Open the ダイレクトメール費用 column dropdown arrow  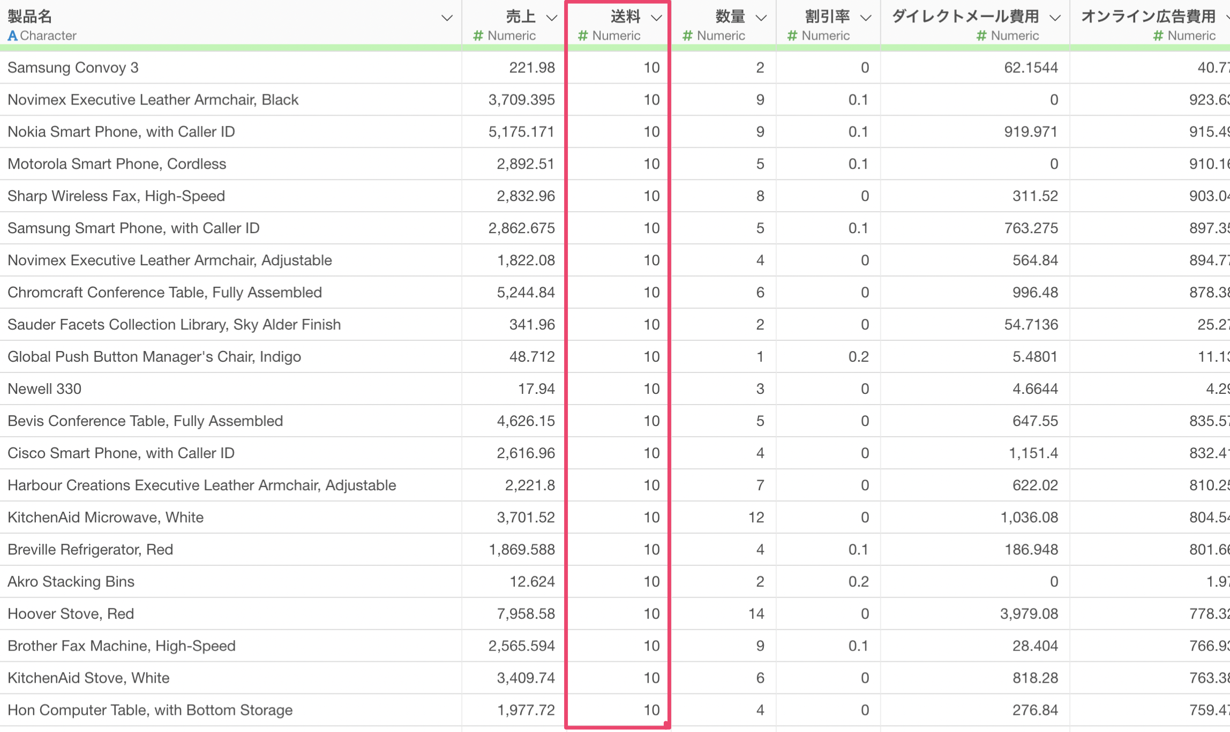click(x=1055, y=18)
